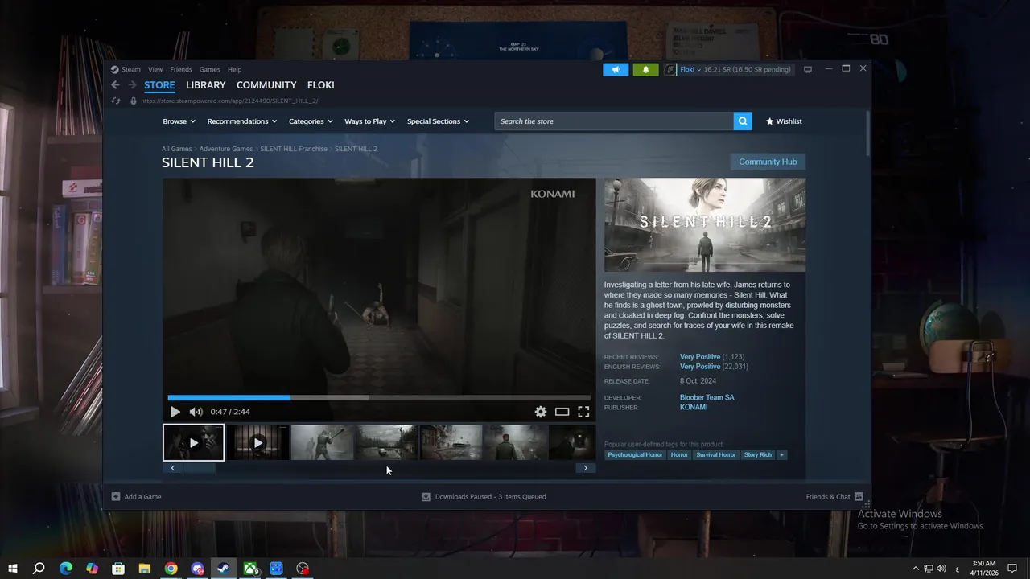1030x579 pixels.
Task: Launch Microsoft Edge from the taskbar
Action: pyautogui.click(x=66, y=569)
